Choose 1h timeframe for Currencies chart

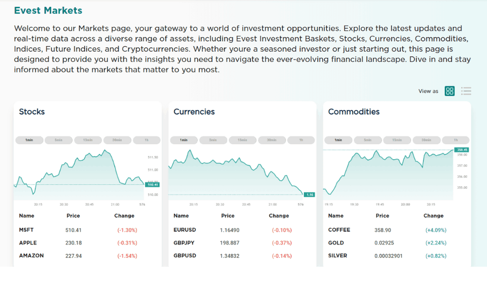coord(300,140)
